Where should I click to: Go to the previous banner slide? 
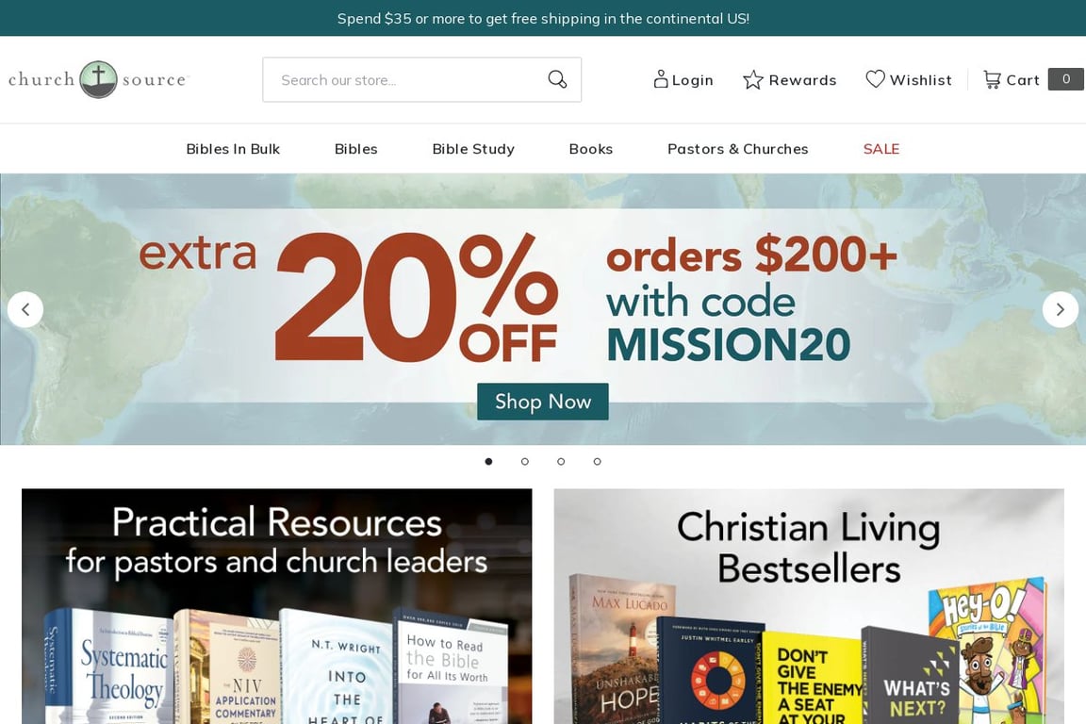[x=25, y=310]
